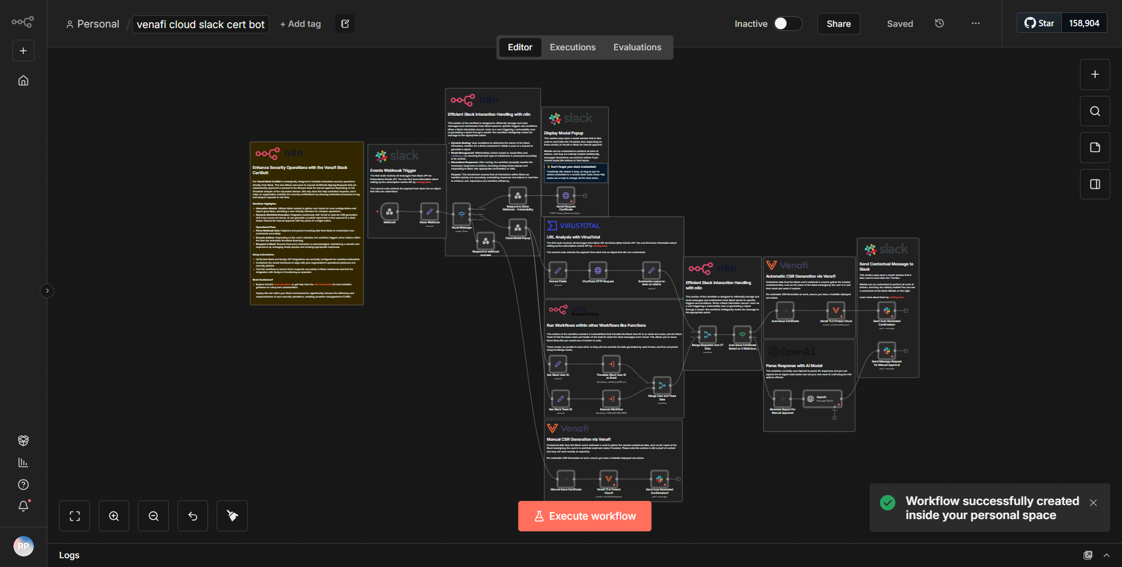Pop out the Logs panel
Viewport: 1122px width, 567px height.
tap(1088, 555)
